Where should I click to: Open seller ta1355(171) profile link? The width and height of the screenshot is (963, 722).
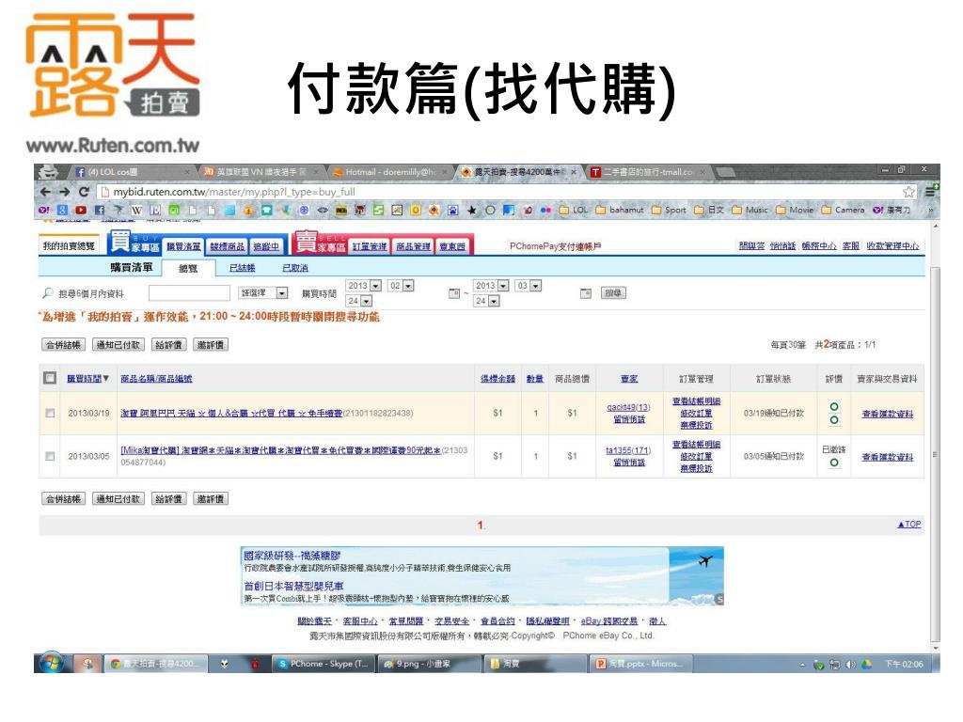[x=628, y=450]
